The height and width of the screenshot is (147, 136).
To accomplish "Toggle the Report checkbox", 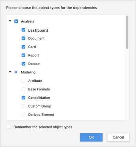I will coord(23,55).
